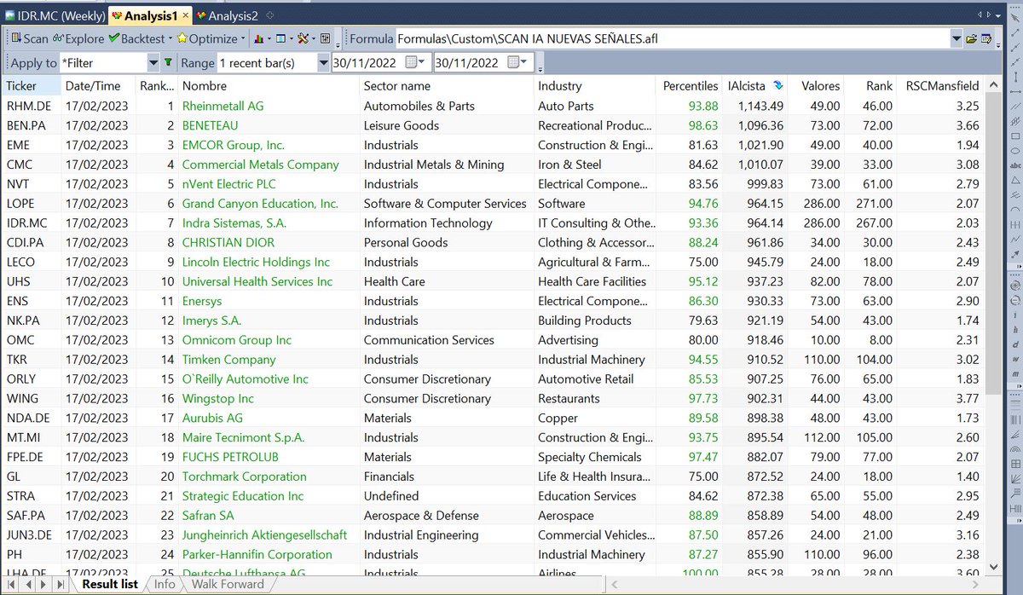Sort by the Industry column header
Image resolution: width=1023 pixels, height=595 pixels.
pyautogui.click(x=595, y=85)
